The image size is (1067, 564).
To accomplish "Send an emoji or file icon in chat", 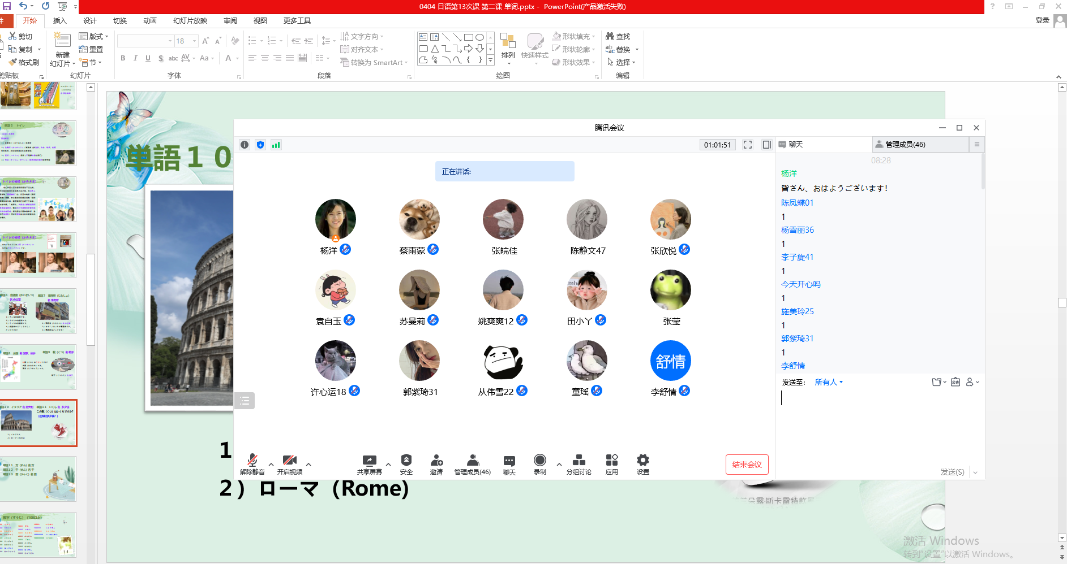I will pos(937,382).
